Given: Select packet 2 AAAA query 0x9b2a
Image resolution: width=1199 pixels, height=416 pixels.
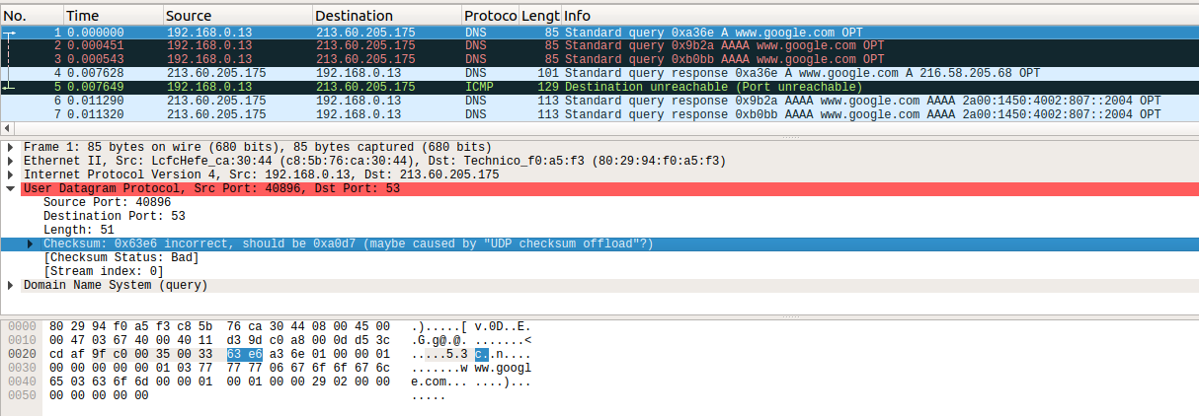Looking at the screenshot, I should 599,45.
